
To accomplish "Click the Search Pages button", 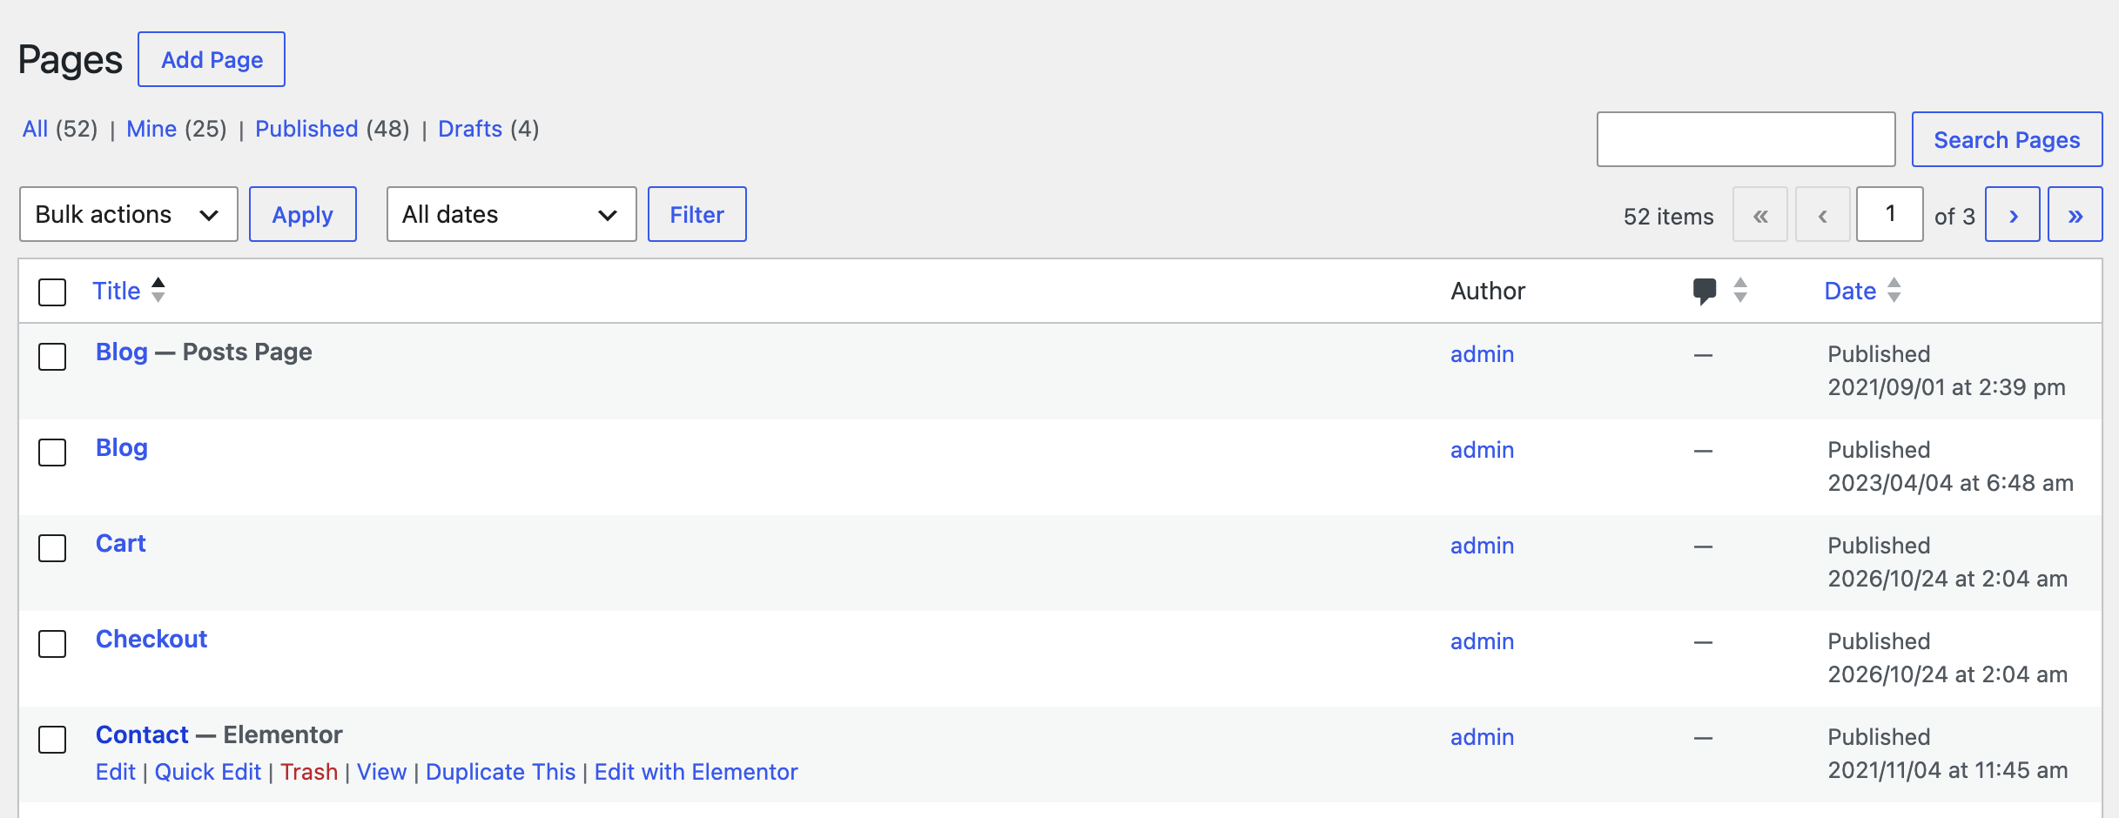I will pyautogui.click(x=2007, y=139).
